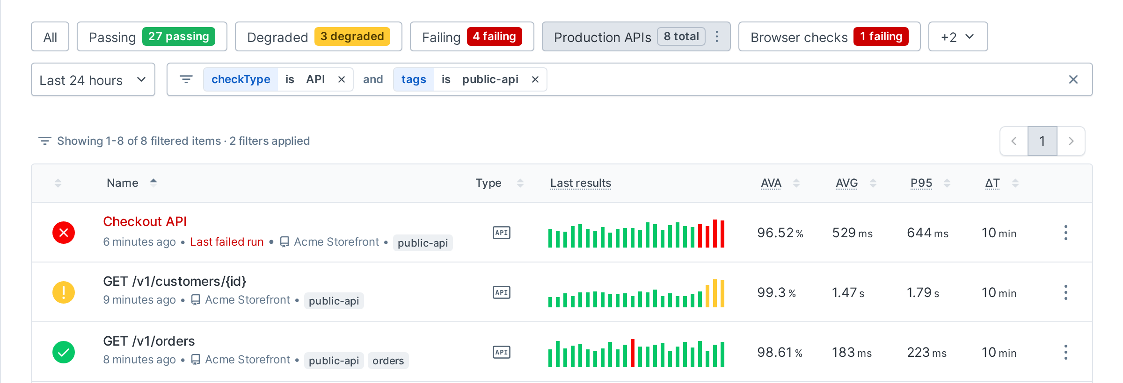Open the GET /v1/orders check
This screenshot has height=383, width=1123.
(149, 341)
